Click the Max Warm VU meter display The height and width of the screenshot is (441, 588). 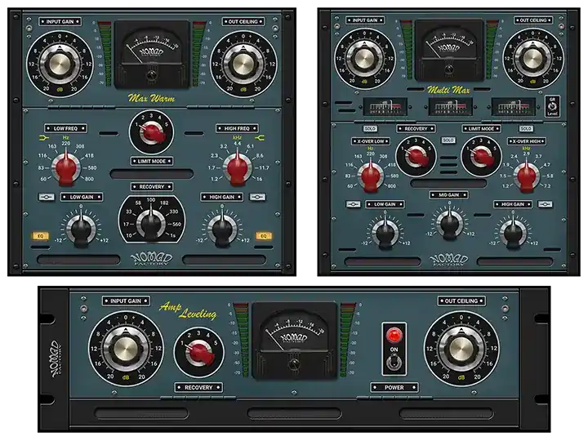(152, 54)
